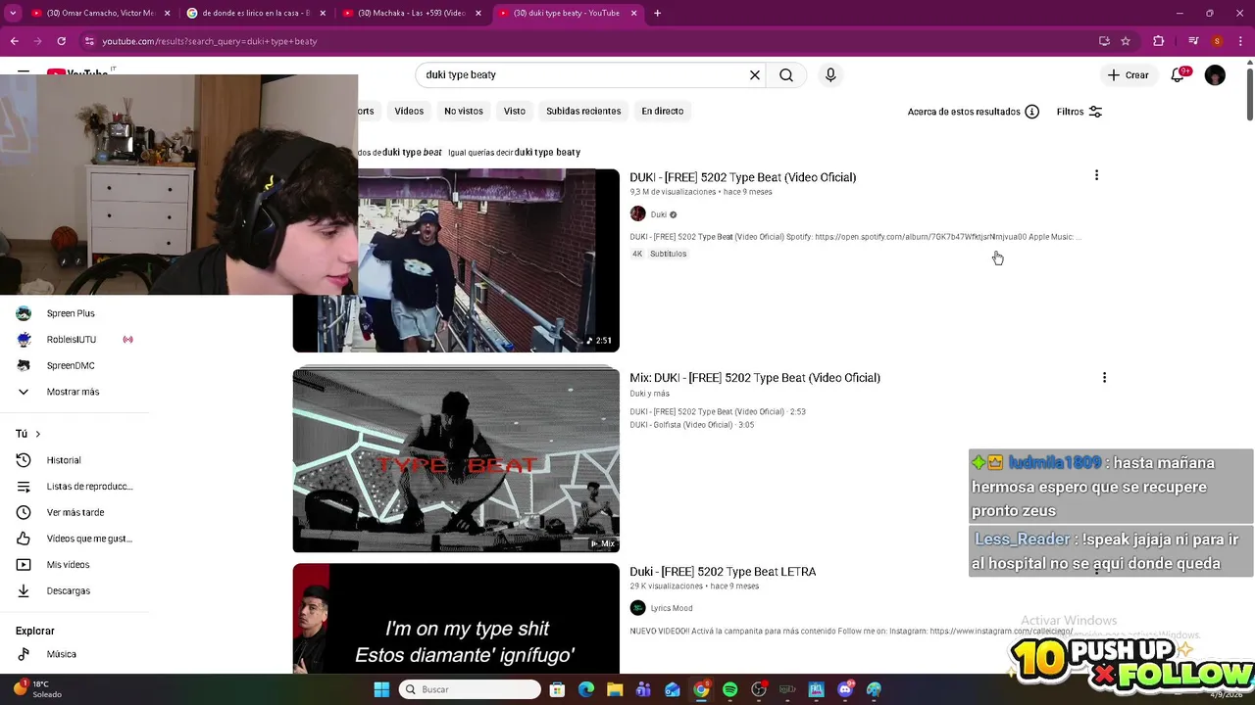Open File Explorer from the taskbar
Image resolution: width=1255 pixels, height=705 pixels.
[x=615, y=689]
